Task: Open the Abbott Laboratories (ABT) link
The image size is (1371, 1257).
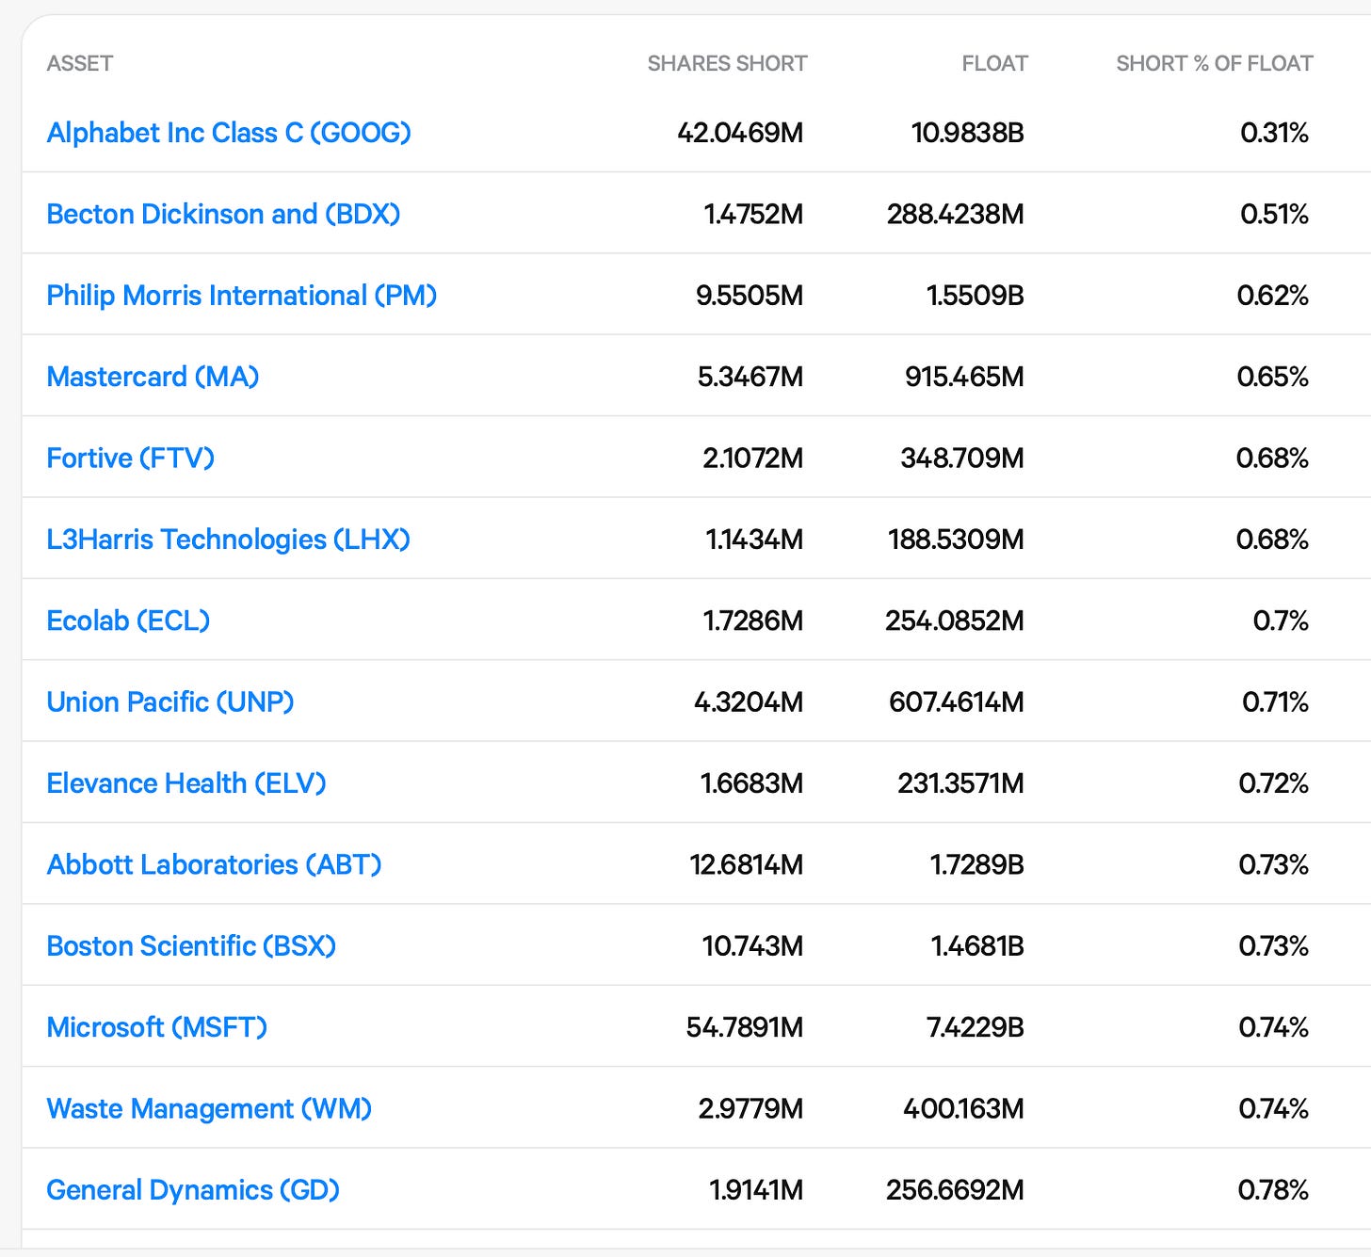Action: click(x=214, y=864)
